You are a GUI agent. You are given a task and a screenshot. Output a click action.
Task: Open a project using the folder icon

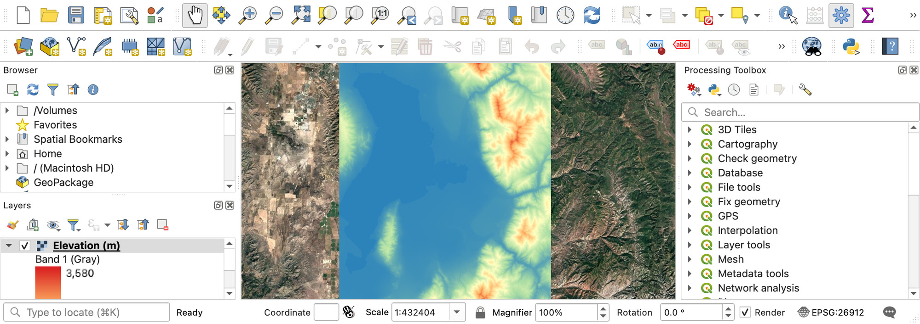point(49,15)
